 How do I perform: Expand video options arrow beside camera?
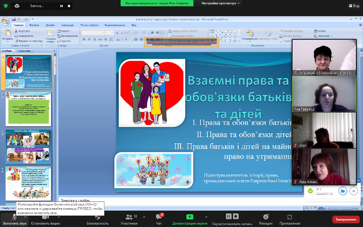pos(59,217)
